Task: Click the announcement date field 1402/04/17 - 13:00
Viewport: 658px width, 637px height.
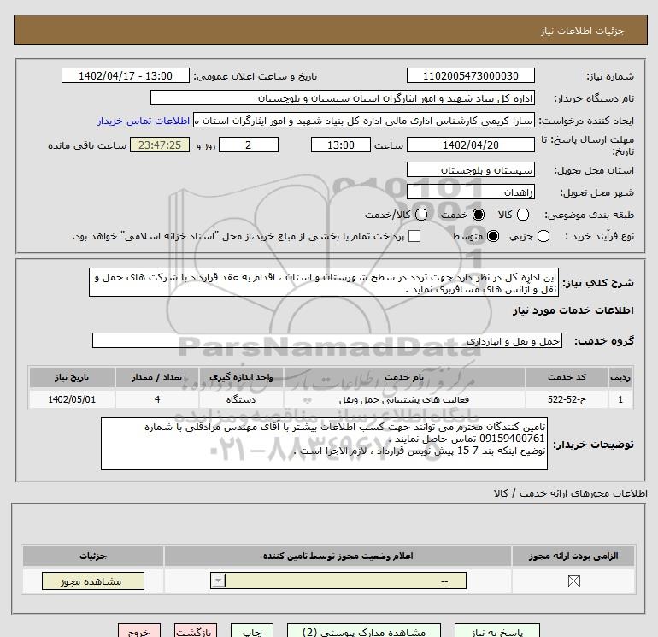Action: [x=126, y=75]
